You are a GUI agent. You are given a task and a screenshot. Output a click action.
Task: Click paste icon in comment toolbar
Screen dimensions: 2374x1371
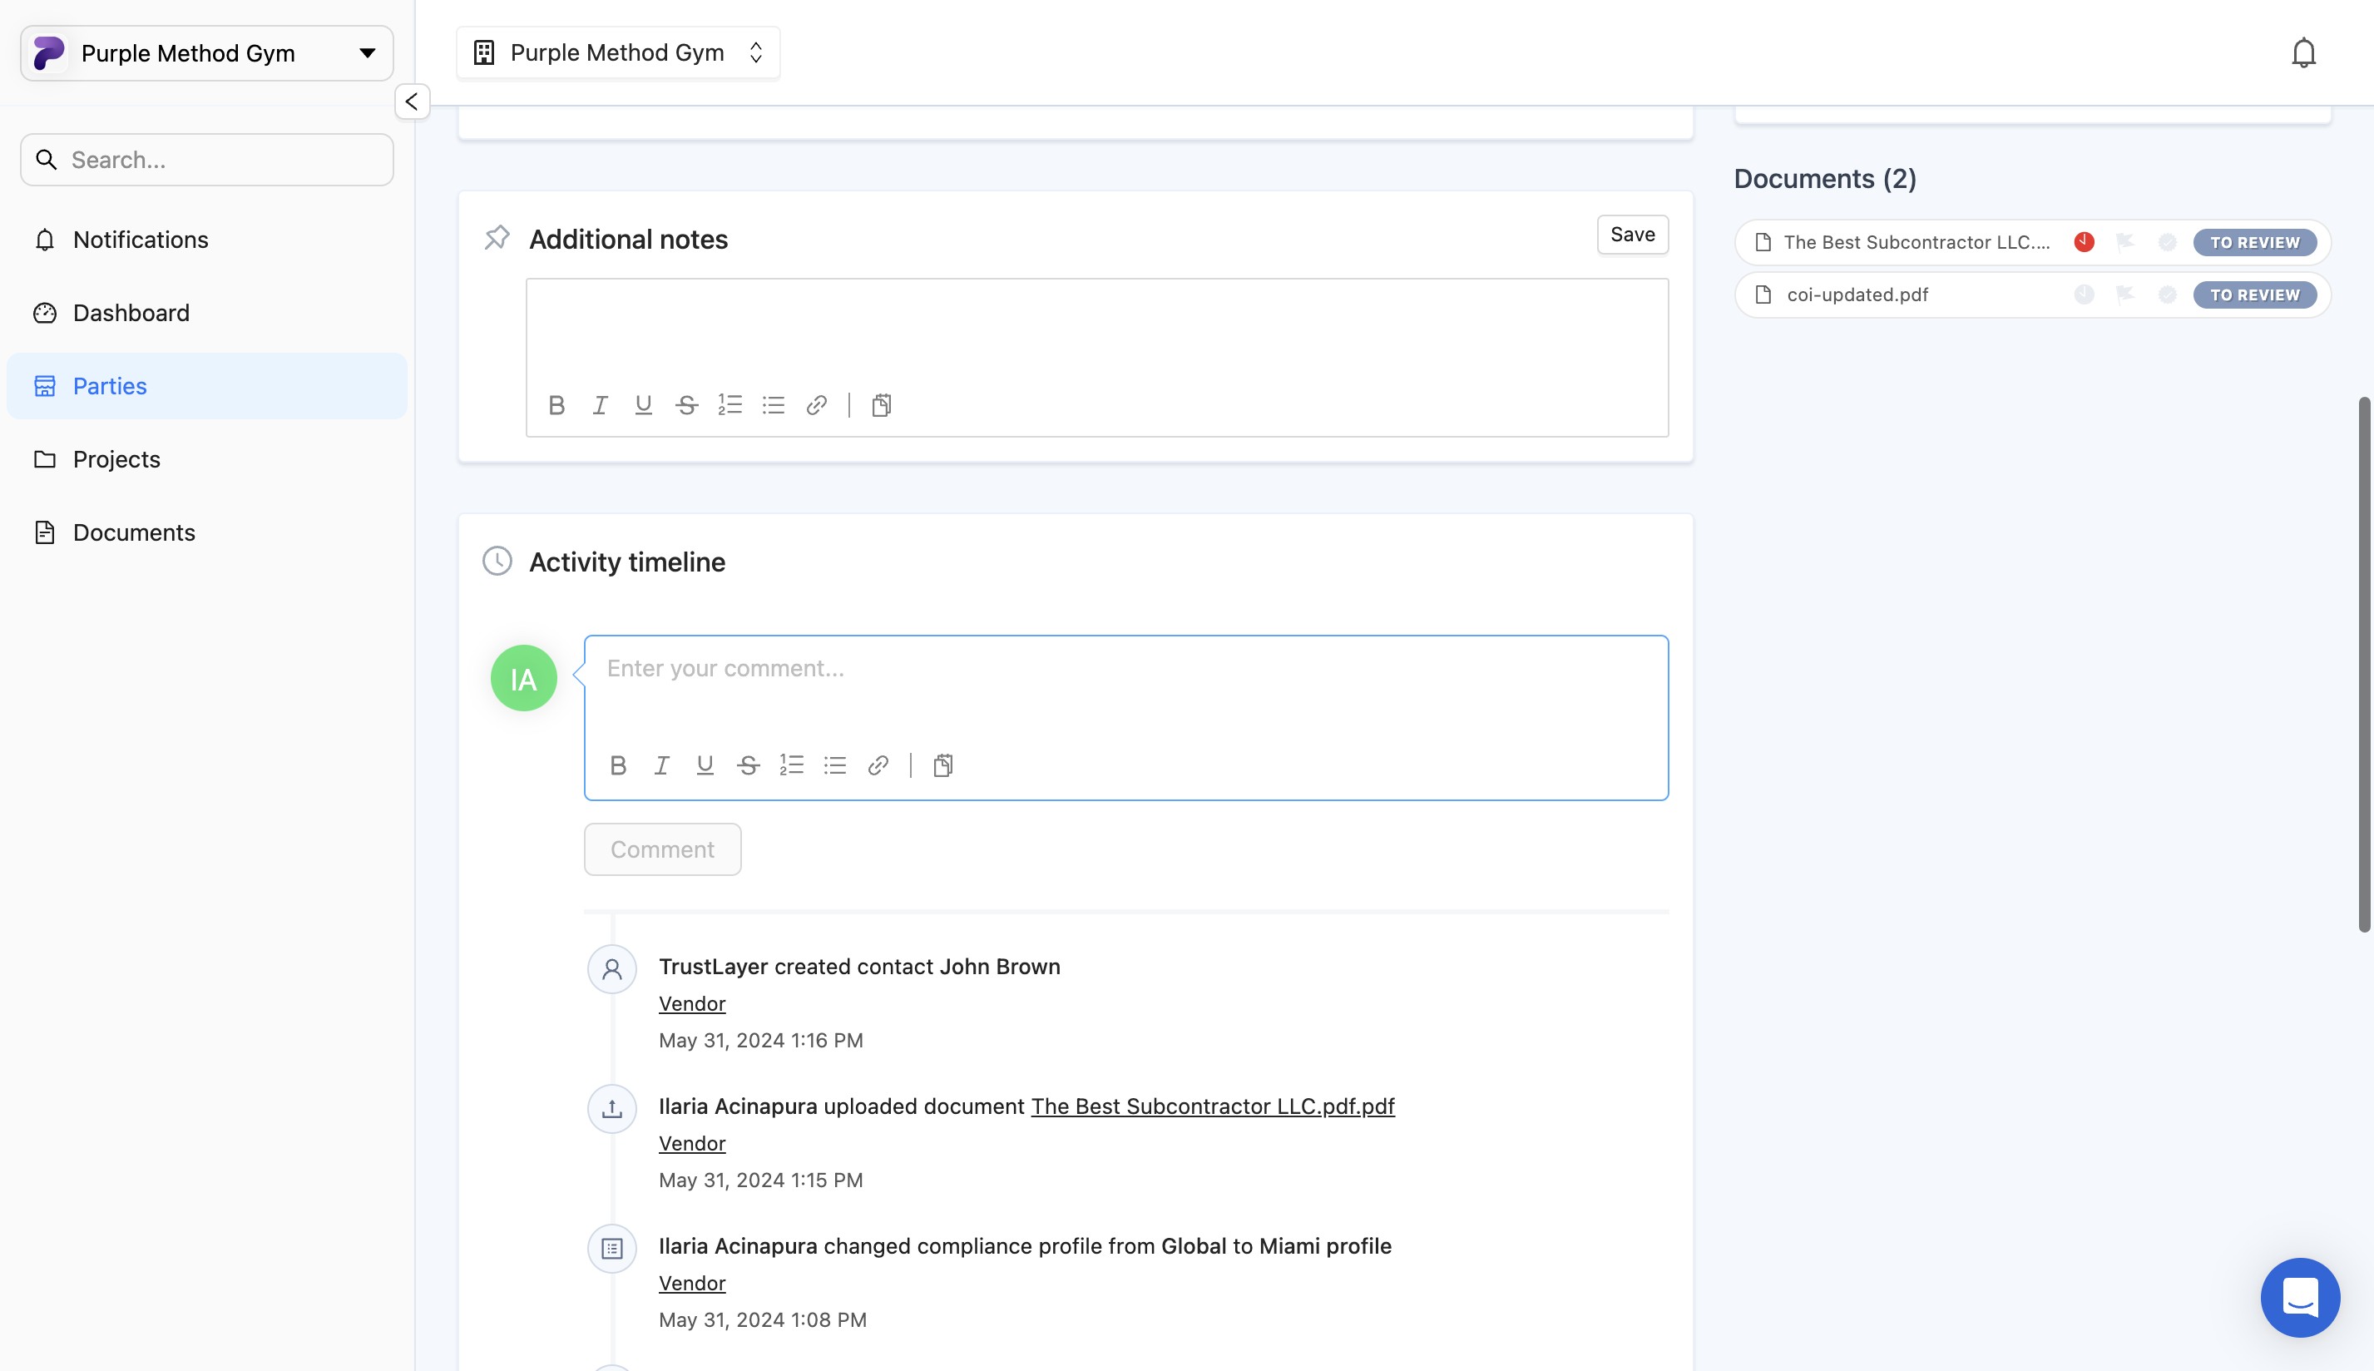942,765
